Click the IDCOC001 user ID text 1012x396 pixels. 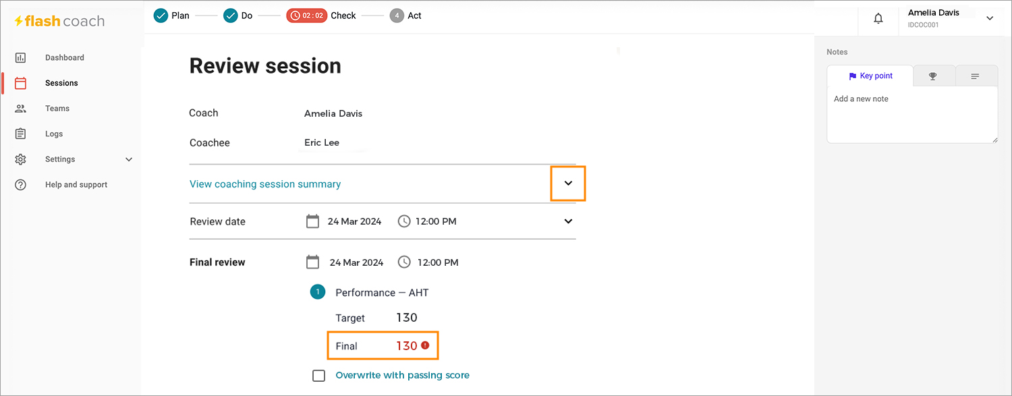point(924,25)
